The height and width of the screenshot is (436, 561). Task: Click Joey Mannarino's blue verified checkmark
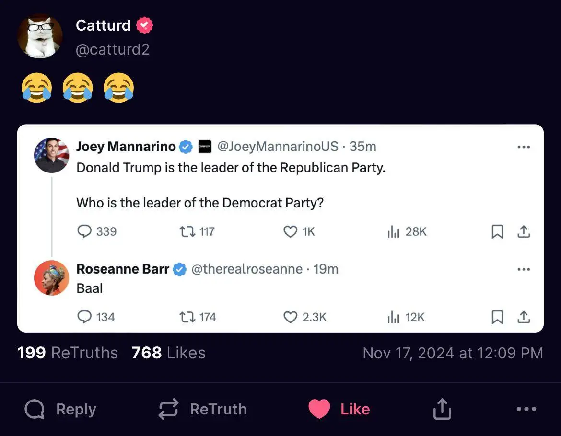186,147
